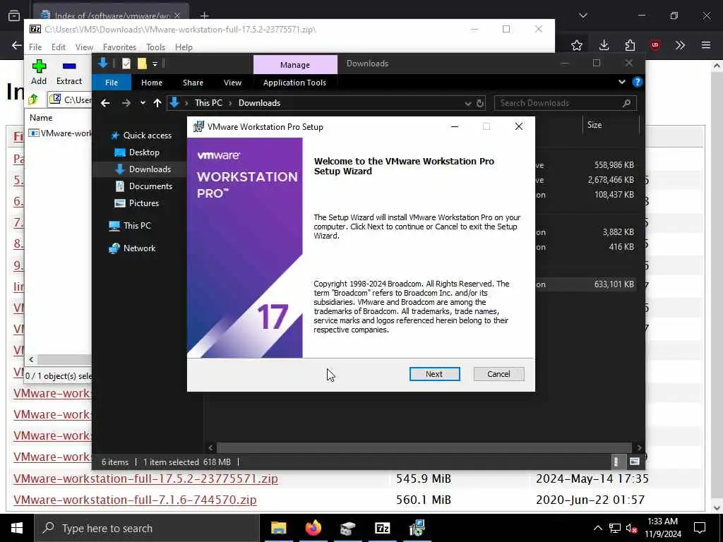723x542 pixels.
Task: Click the Manage contextual tab in Explorer
Action: (295, 64)
